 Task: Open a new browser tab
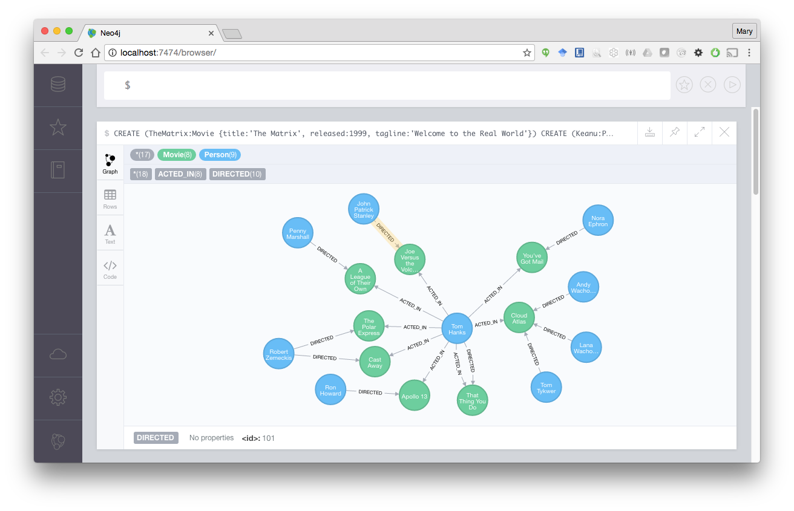(x=232, y=34)
